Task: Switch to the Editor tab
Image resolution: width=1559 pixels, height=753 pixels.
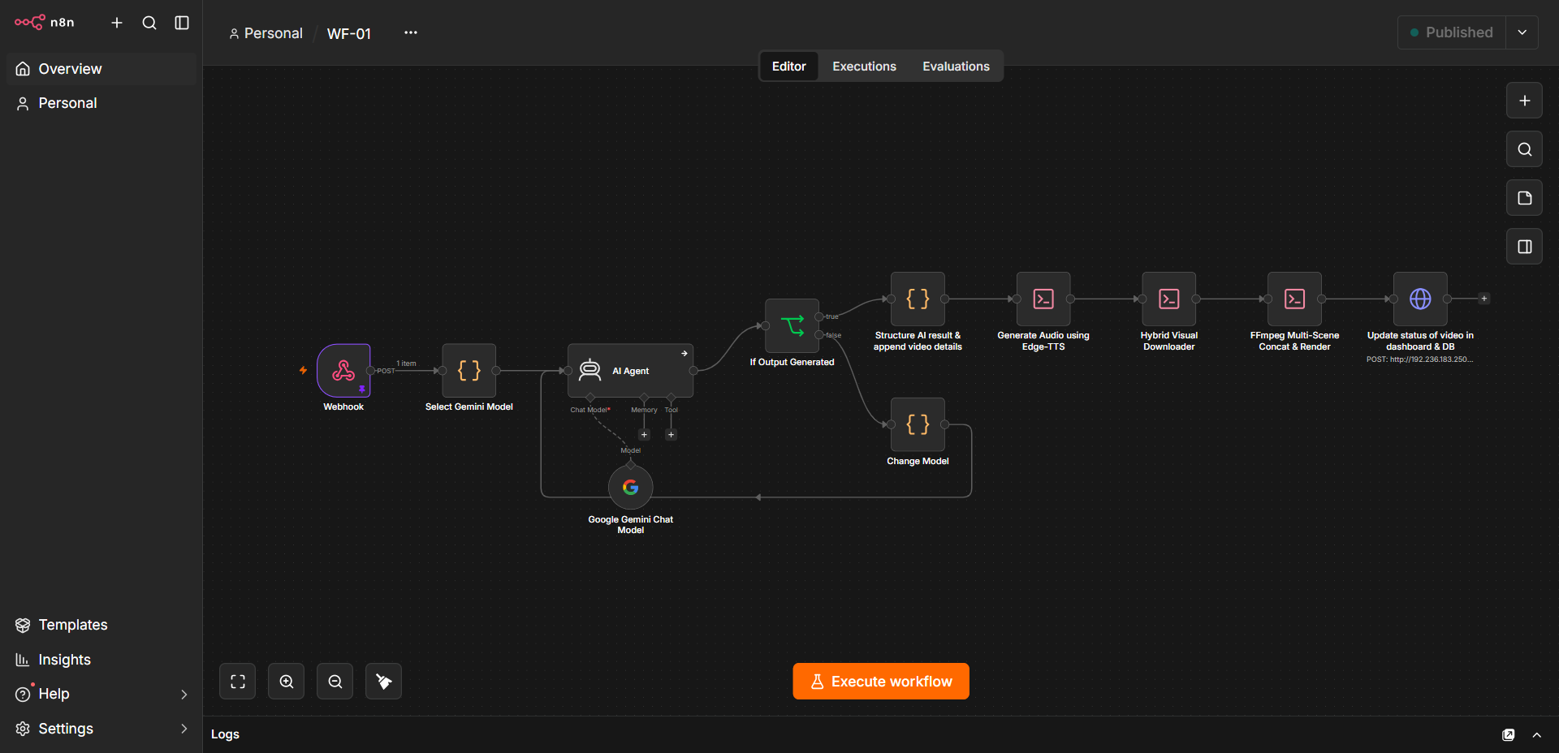Action: pos(788,67)
